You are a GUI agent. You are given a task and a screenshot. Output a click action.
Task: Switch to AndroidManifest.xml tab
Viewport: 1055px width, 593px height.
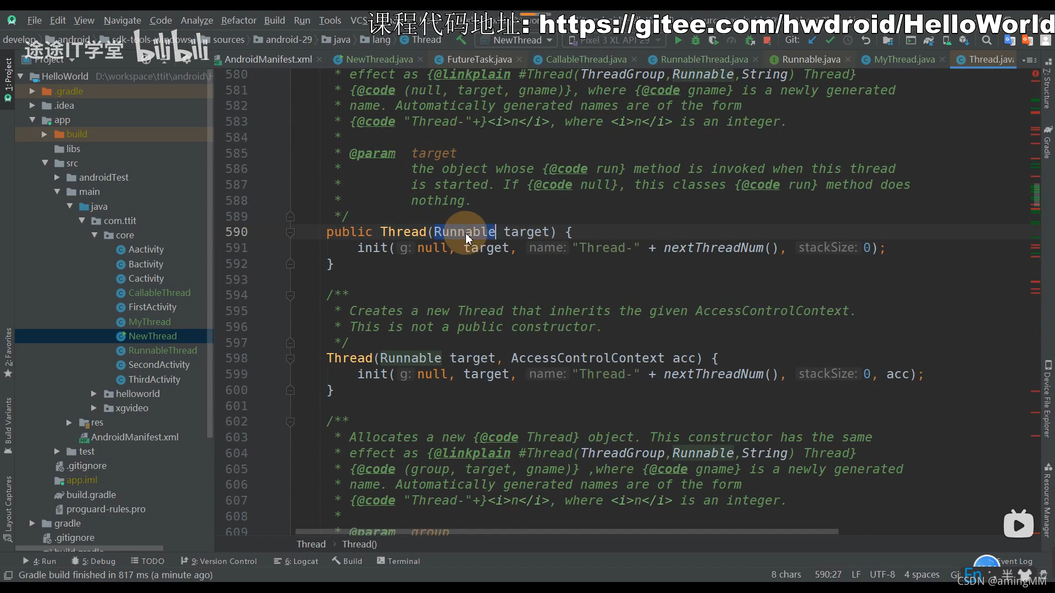click(268, 59)
